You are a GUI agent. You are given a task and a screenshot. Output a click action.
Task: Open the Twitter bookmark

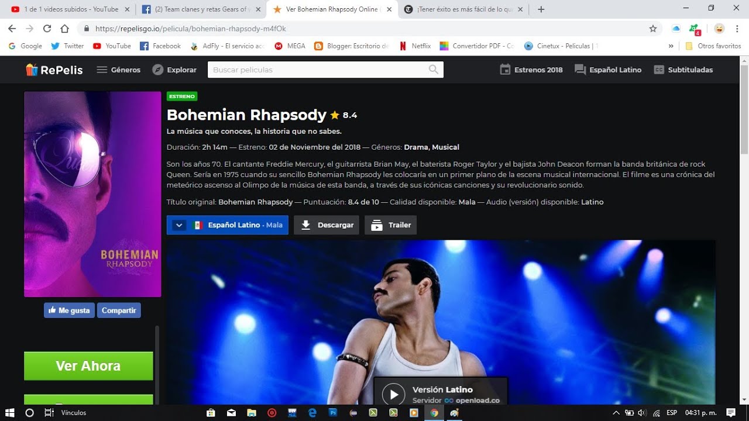coord(68,46)
